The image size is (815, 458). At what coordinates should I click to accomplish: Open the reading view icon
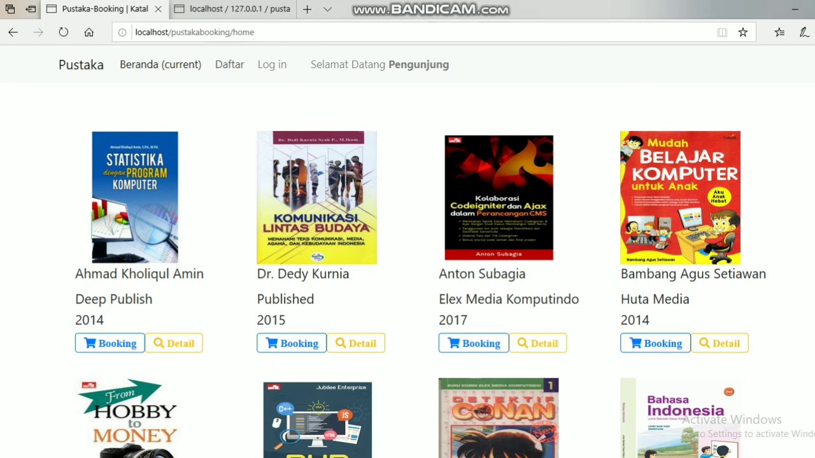(722, 32)
